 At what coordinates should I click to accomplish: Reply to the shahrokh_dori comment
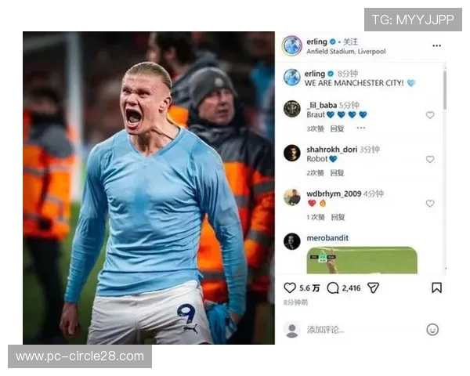(337, 173)
